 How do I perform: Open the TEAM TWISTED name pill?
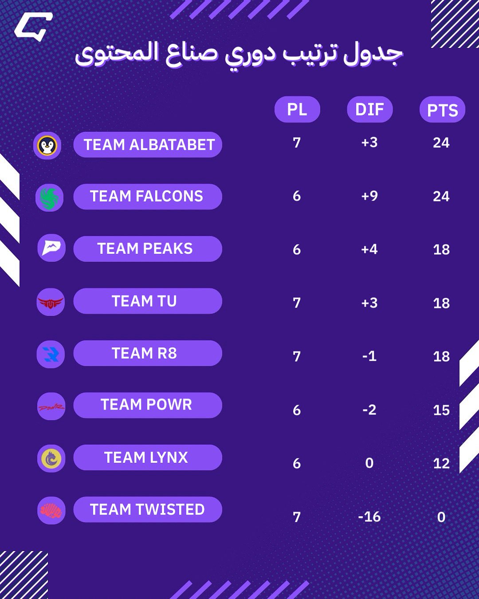(148, 509)
